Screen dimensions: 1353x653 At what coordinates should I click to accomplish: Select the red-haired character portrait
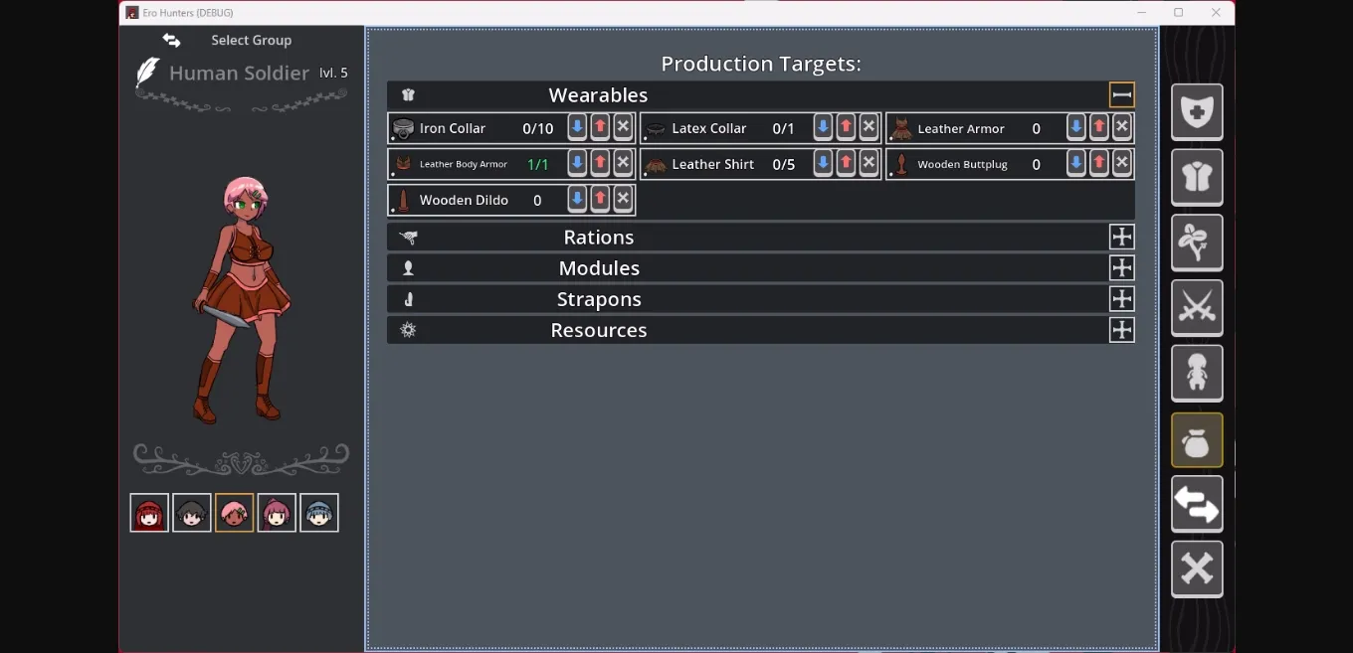(149, 513)
